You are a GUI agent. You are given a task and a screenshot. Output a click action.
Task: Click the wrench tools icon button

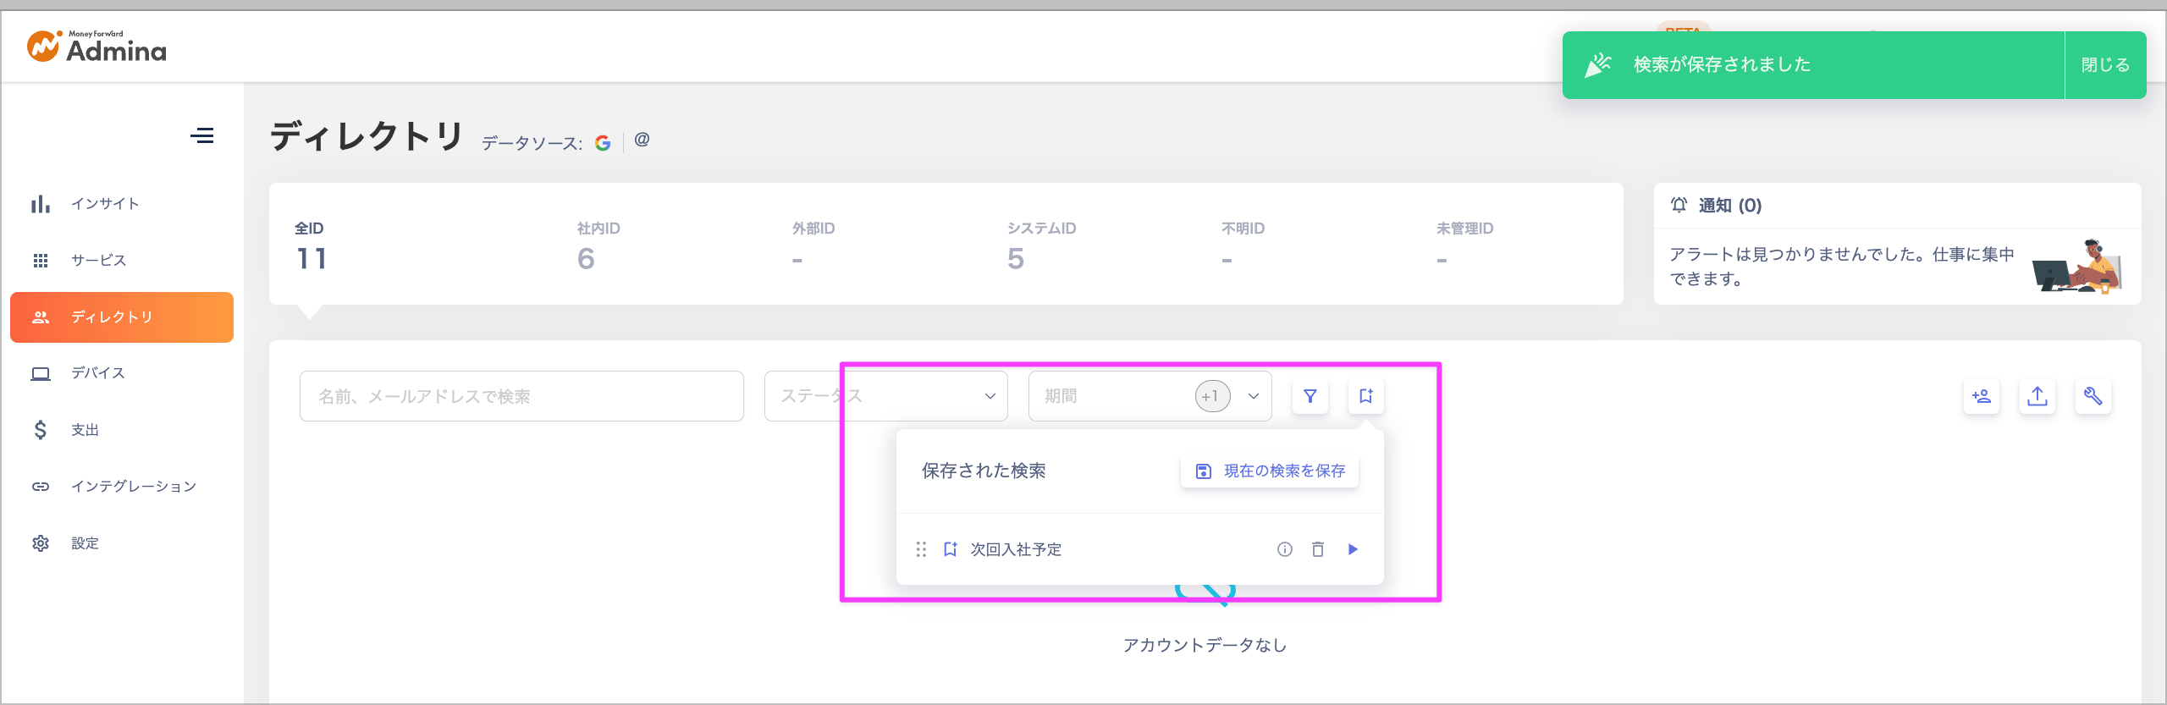coord(2093,396)
